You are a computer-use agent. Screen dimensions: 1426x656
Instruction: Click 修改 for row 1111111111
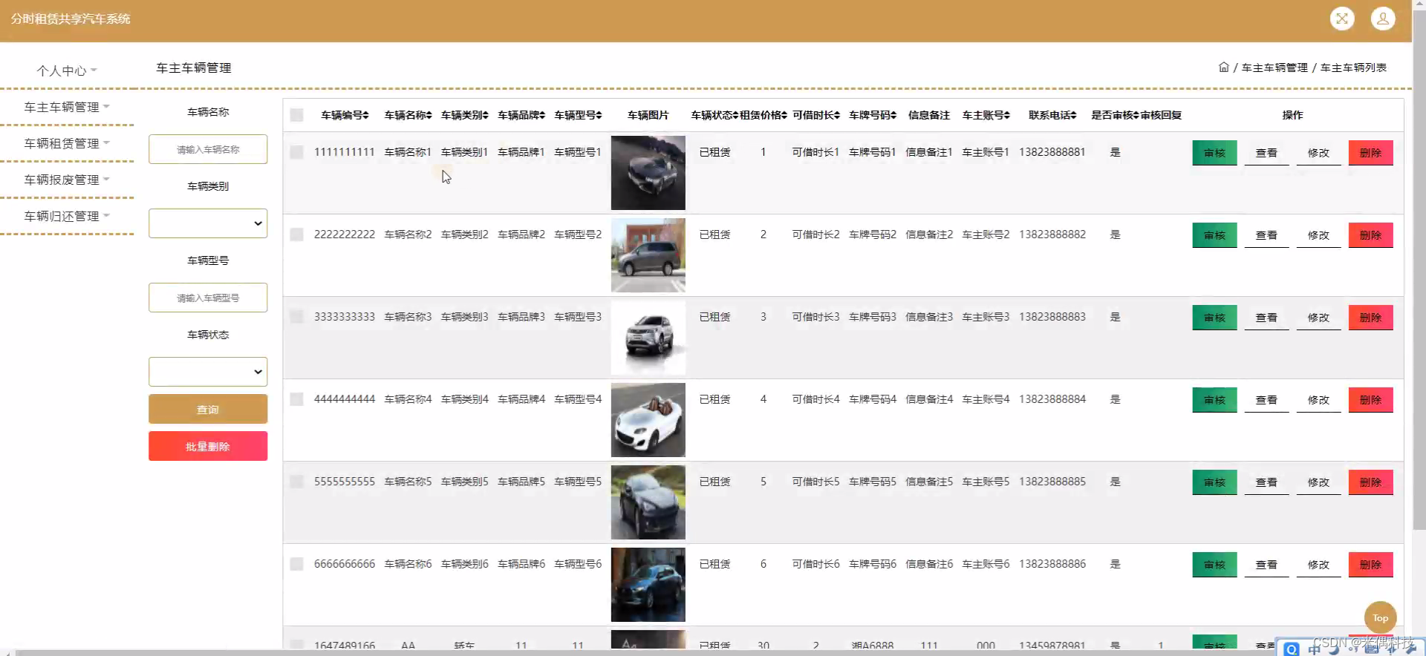1318,153
